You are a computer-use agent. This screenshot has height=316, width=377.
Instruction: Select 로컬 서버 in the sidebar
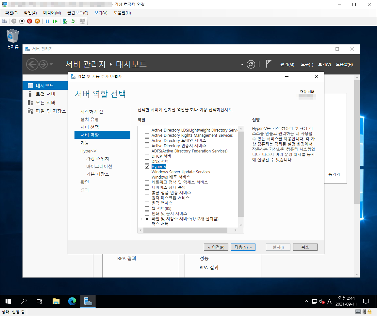pyautogui.click(x=45, y=94)
